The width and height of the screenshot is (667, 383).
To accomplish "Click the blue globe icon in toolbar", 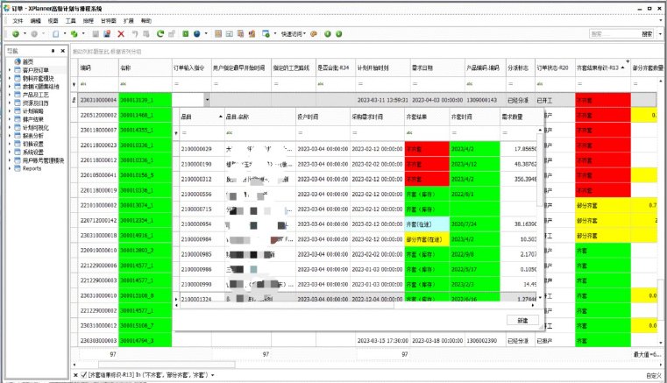I will (x=197, y=34).
